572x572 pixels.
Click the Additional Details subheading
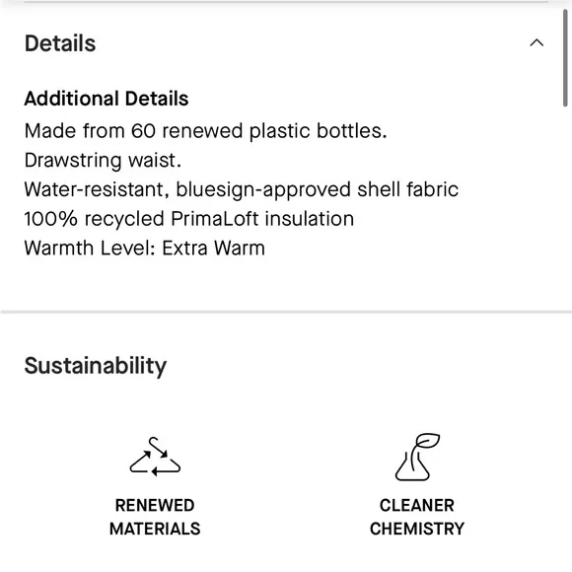click(x=107, y=99)
